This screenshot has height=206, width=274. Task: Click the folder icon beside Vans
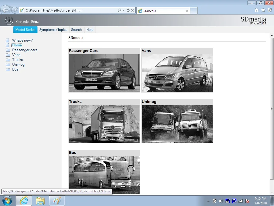[x=8, y=55]
